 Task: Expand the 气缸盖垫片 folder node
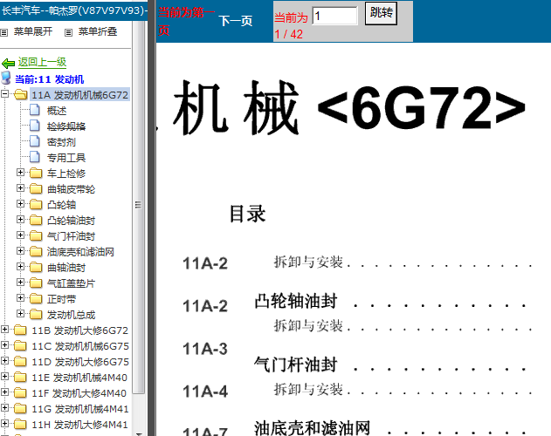[20, 283]
